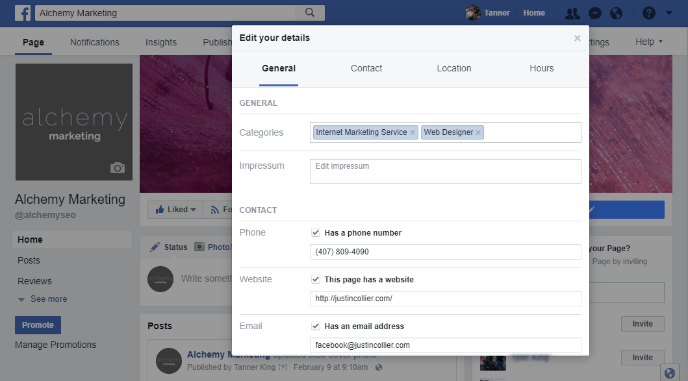Open the quick help question icon

648,13
